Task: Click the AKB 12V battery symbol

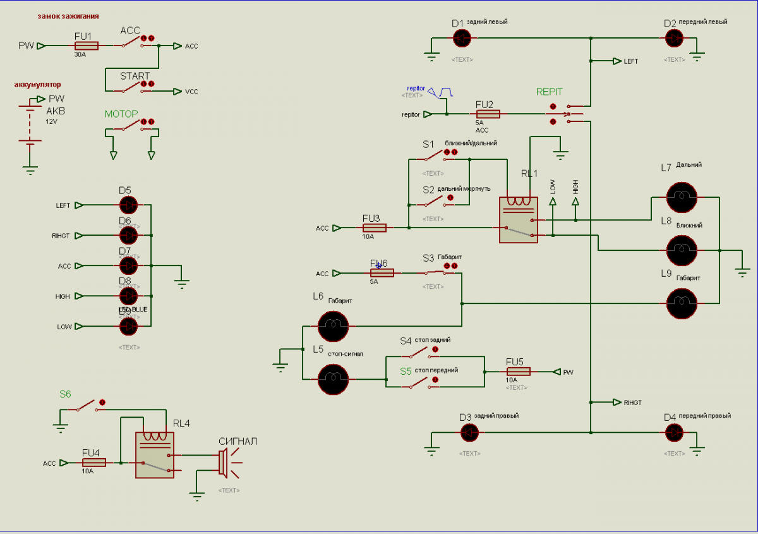Action: pos(30,133)
